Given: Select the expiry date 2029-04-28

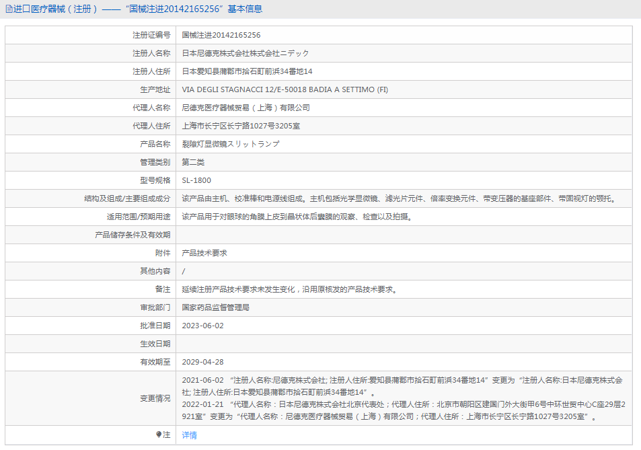Looking at the screenshot, I should [202, 362].
